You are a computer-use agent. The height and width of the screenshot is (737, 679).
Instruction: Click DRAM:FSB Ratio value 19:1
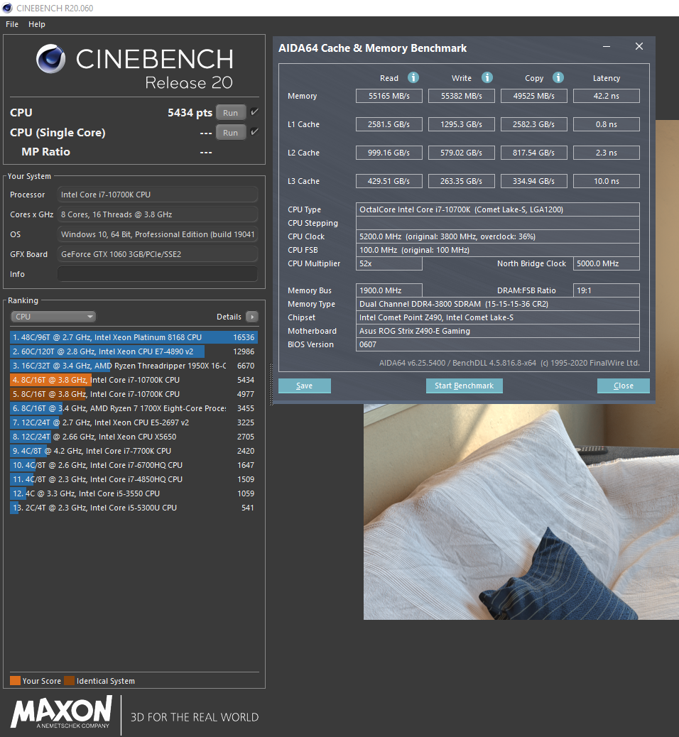[x=606, y=290]
